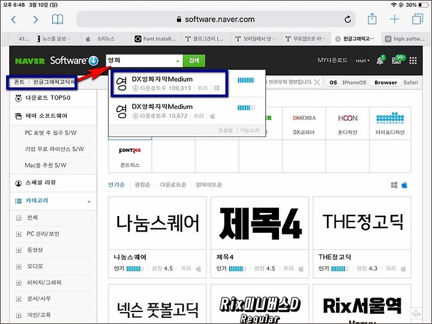Expand the PC 관리/보안 category
The height and width of the screenshot is (324, 432).
[19, 234]
